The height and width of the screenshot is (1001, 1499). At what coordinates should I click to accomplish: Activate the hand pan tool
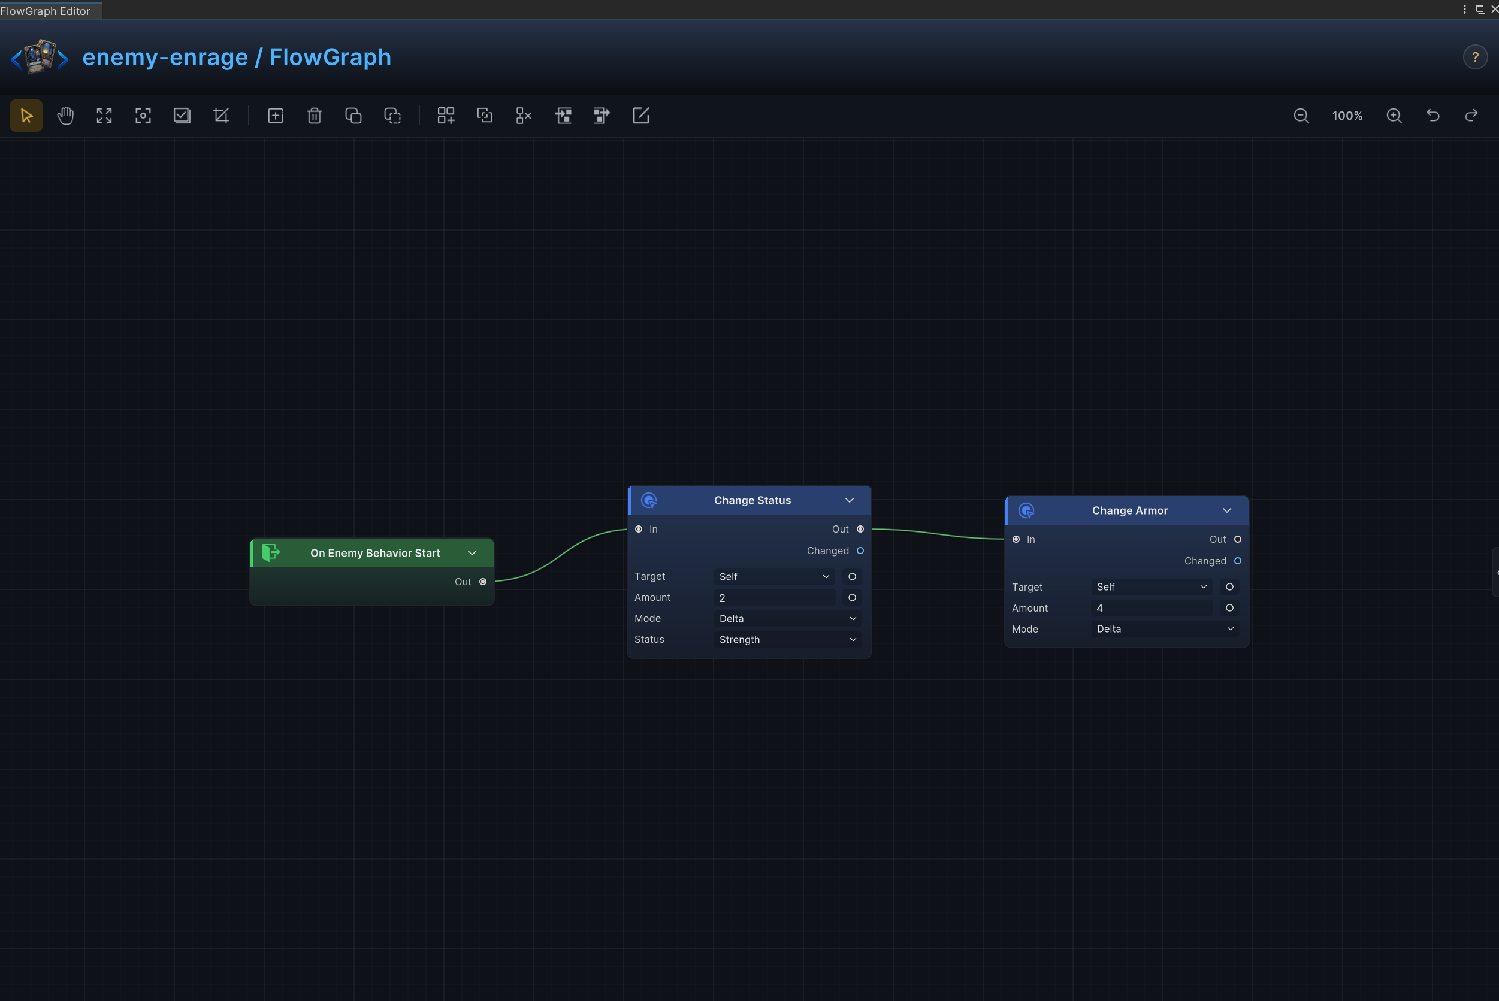(x=65, y=116)
